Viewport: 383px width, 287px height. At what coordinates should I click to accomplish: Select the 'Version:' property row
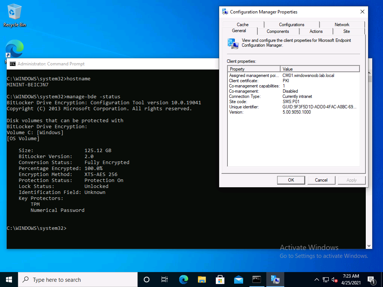294,112
